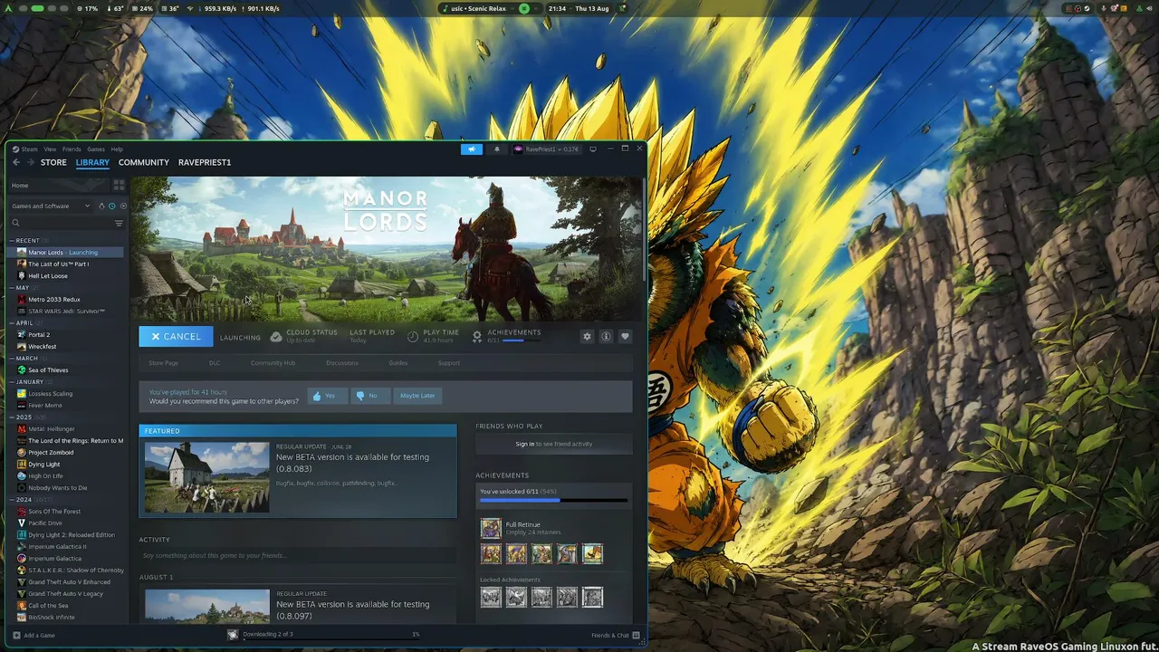Image resolution: width=1159 pixels, height=652 pixels.
Task: Click the achievements unlocked progress bar
Action: (553, 500)
